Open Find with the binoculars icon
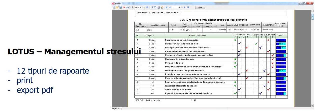 click(128, 7)
